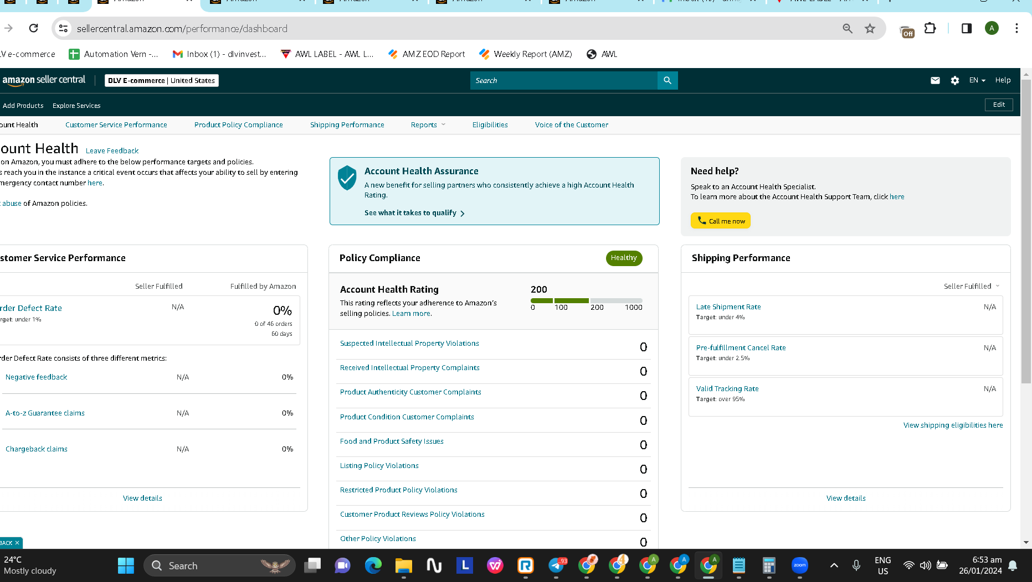Screen dimensions: 1032x582
Task: Click the extension icon labeled Off
Action: click(x=907, y=31)
